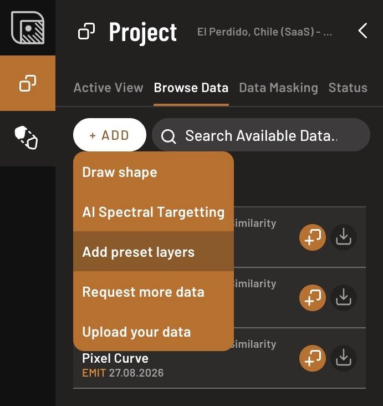Viewport: 383px width, 406px height.
Task: Open the shapes tool in sidebar
Action: [x=27, y=138]
